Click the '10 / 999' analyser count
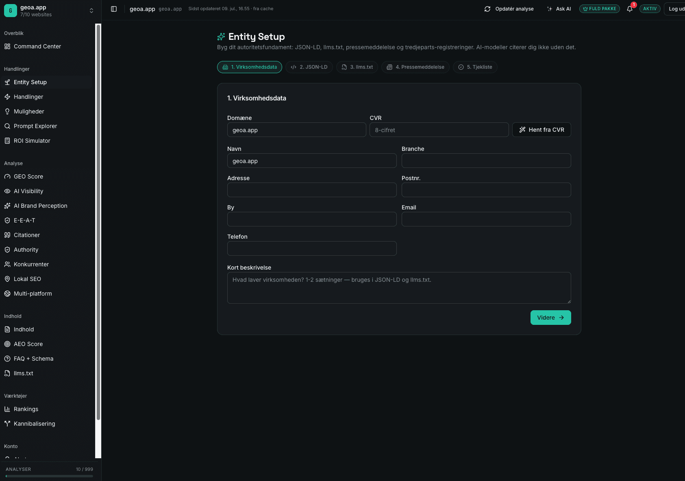The height and width of the screenshot is (481, 685). [x=85, y=469]
